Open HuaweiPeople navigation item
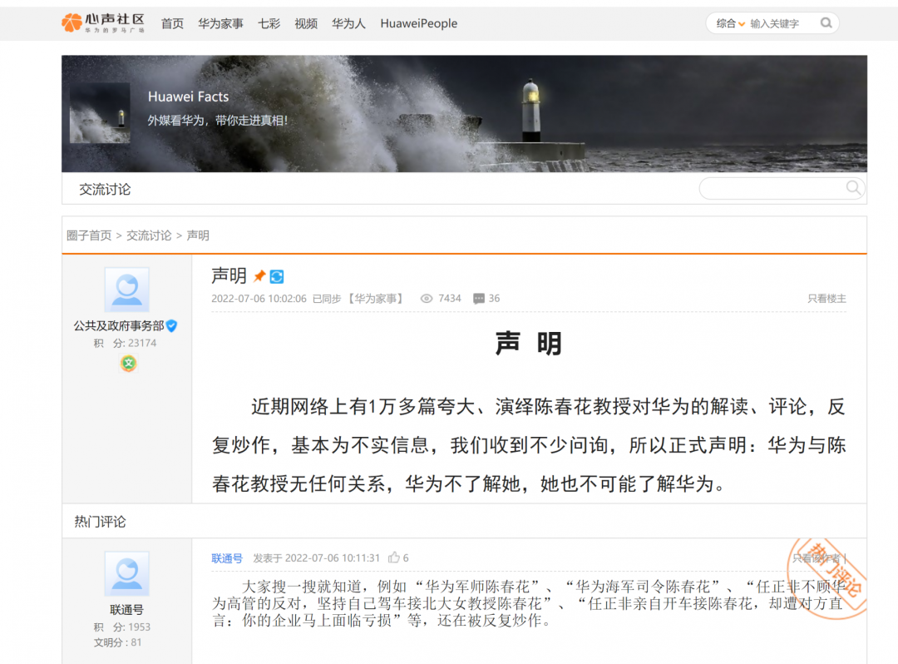 418,23
